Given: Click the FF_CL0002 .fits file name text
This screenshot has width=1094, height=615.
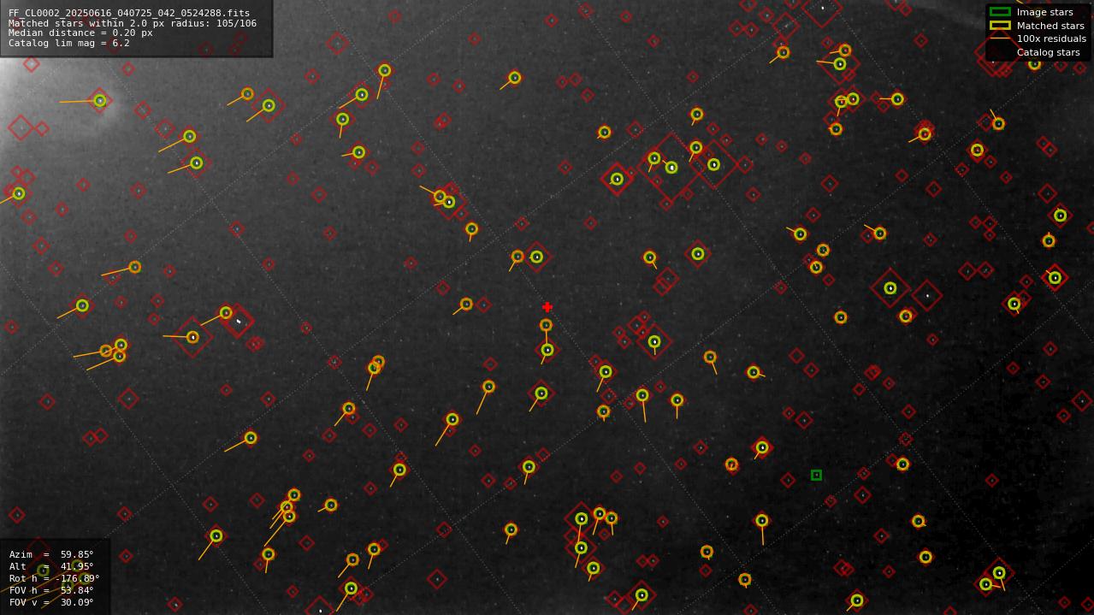Looking at the screenshot, I should tap(129, 13).
